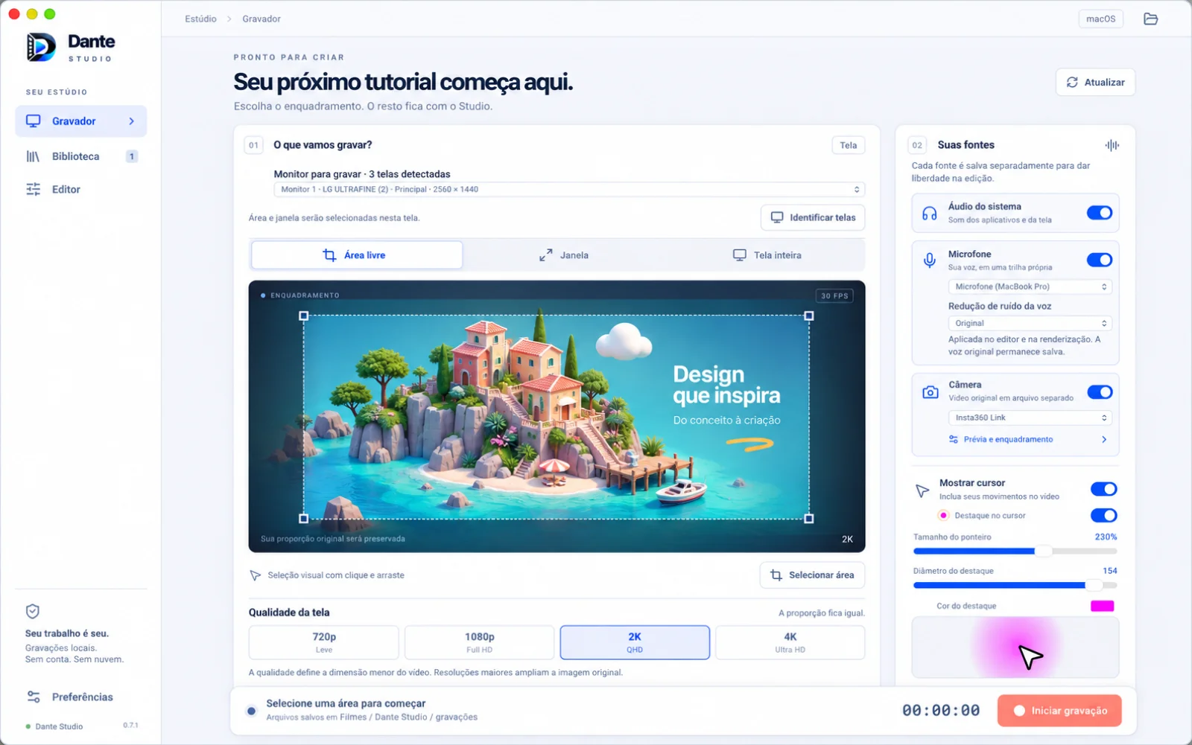Open the folder icon in top bar
Viewport: 1192px width, 745px height.
(1150, 19)
